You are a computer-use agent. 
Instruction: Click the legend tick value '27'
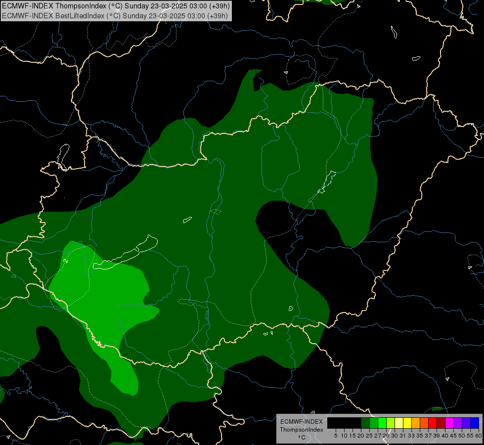[378, 436]
